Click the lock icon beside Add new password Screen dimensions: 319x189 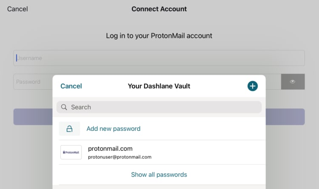coord(69,129)
